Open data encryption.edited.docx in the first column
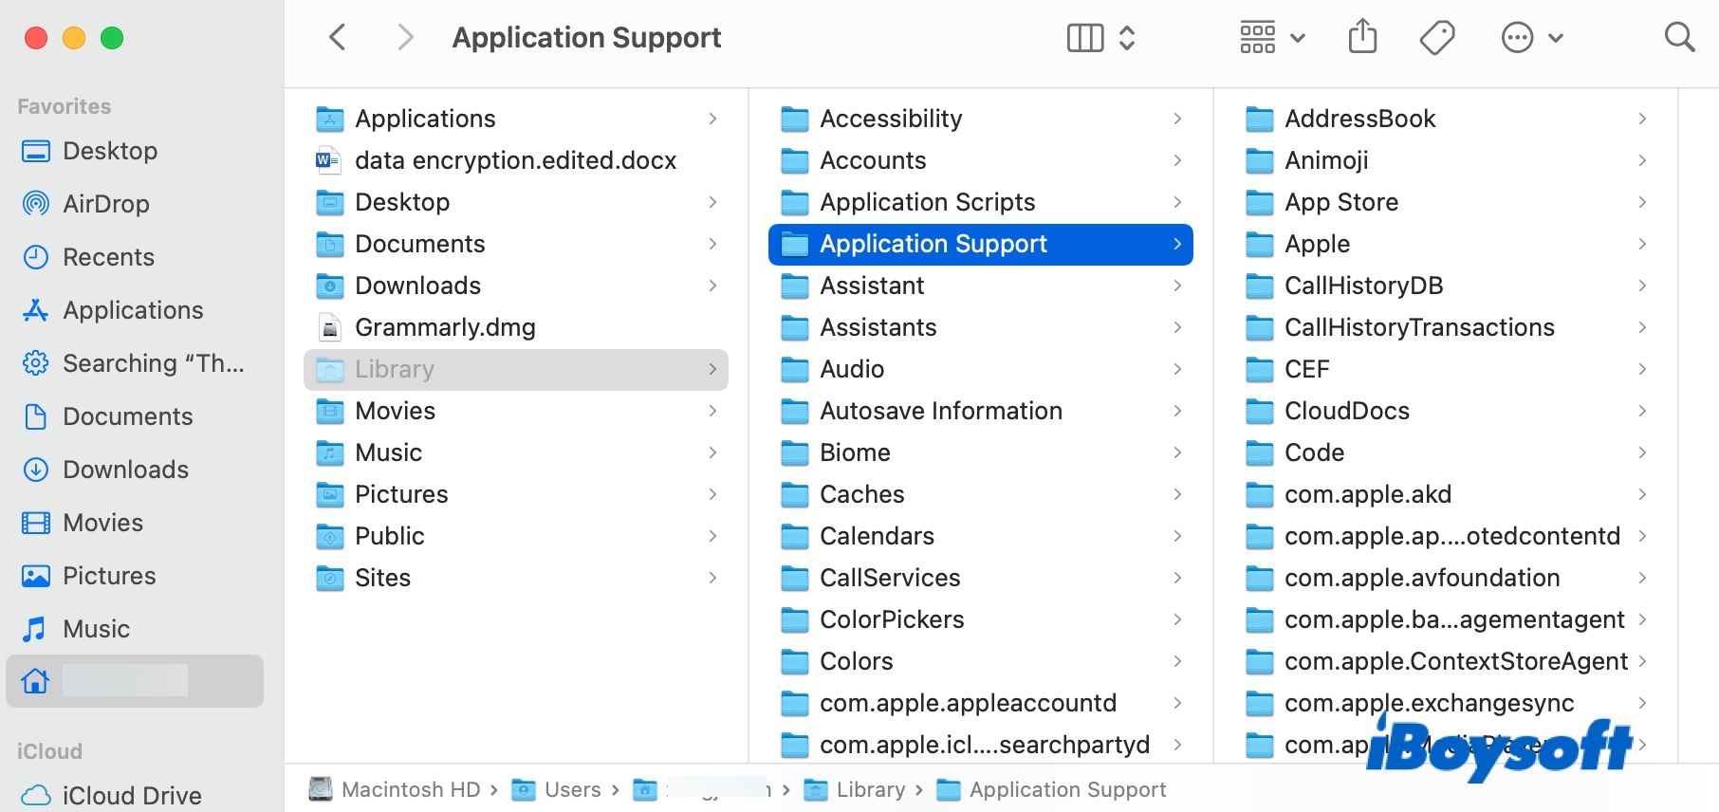Image resolution: width=1719 pixels, height=812 pixels. click(x=515, y=160)
